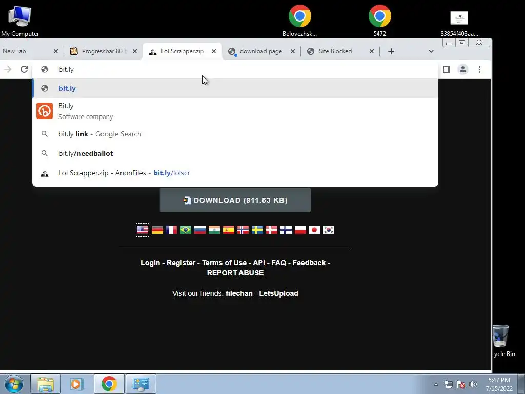This screenshot has width=525, height=394.
Task: Close the download page tab
Action: (x=293, y=51)
